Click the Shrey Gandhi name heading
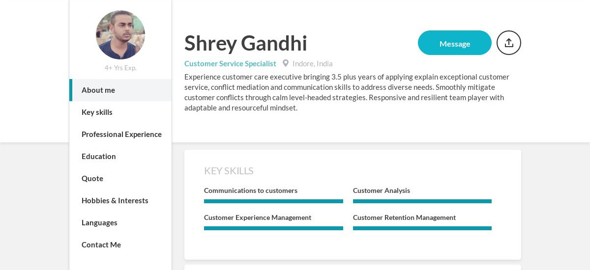This screenshot has width=590, height=270. click(x=246, y=43)
